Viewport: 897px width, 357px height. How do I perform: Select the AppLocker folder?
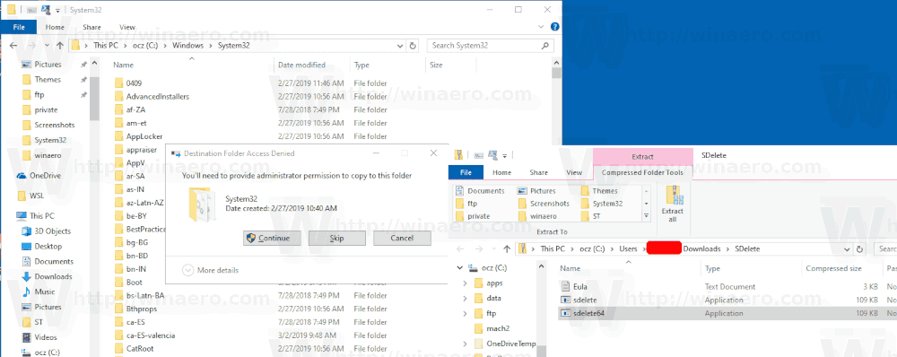144,136
